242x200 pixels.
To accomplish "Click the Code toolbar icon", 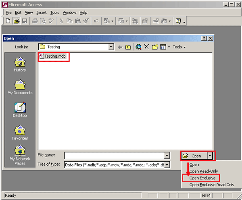I will point(135,21).
